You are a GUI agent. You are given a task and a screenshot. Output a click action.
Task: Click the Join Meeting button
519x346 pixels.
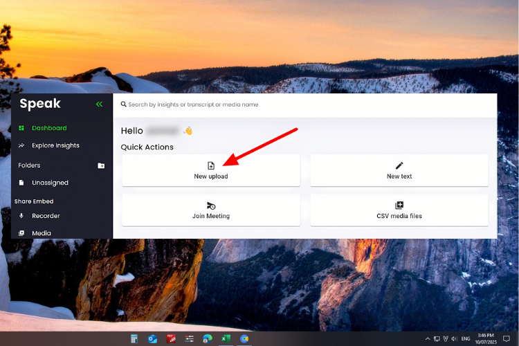[x=211, y=210]
